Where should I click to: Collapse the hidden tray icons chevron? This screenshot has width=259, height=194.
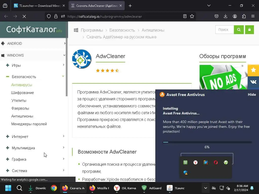tap(205, 188)
